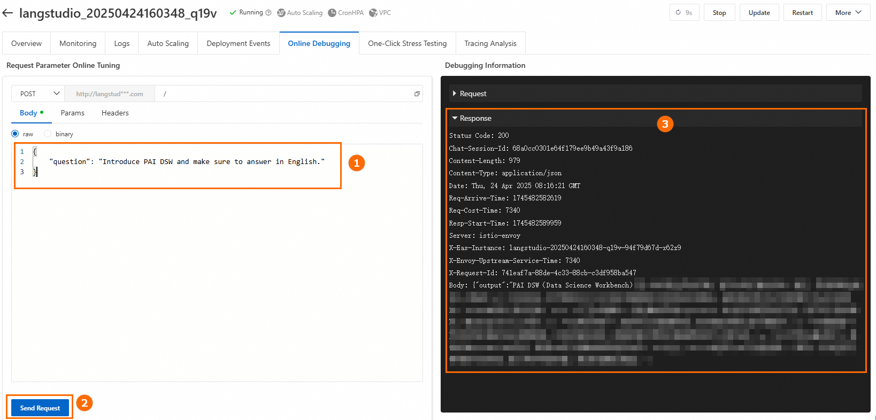Viewport: 876px width, 420px height.
Task: Stop the service with the Stop button
Action: tap(719, 13)
